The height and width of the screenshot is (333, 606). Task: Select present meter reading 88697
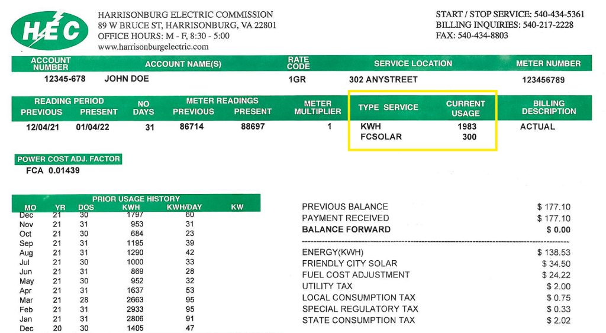pos(253,127)
